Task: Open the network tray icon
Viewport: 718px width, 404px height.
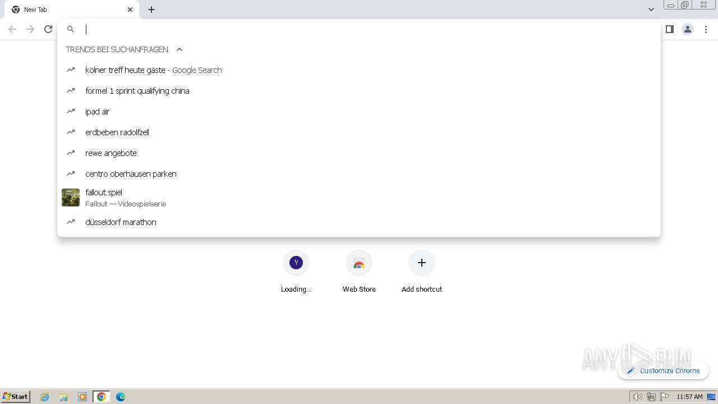Action: (x=651, y=397)
